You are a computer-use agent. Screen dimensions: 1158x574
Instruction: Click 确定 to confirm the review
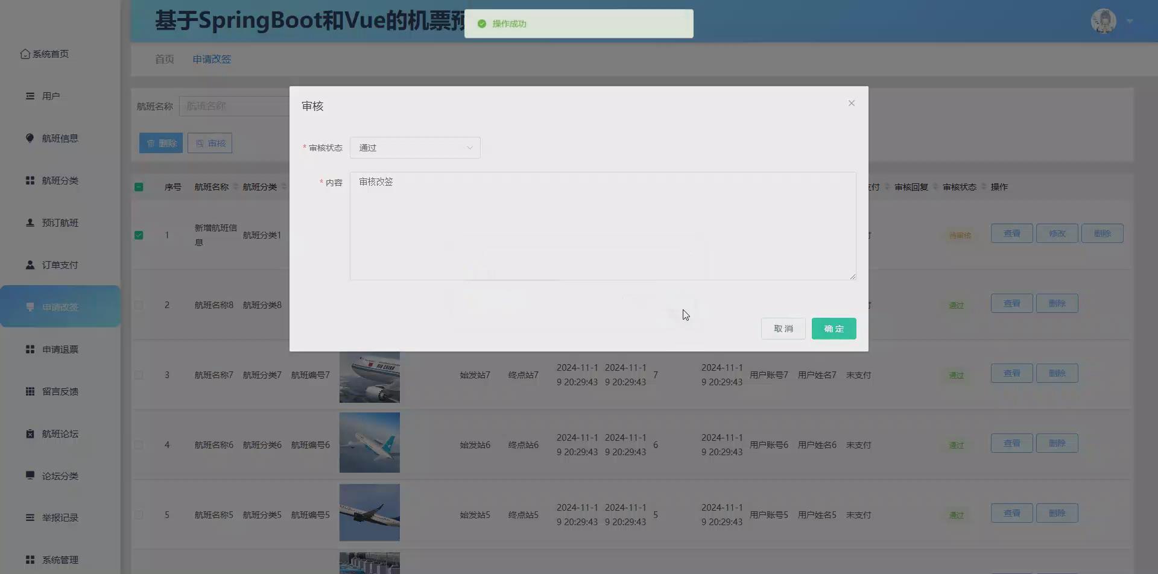[834, 329]
